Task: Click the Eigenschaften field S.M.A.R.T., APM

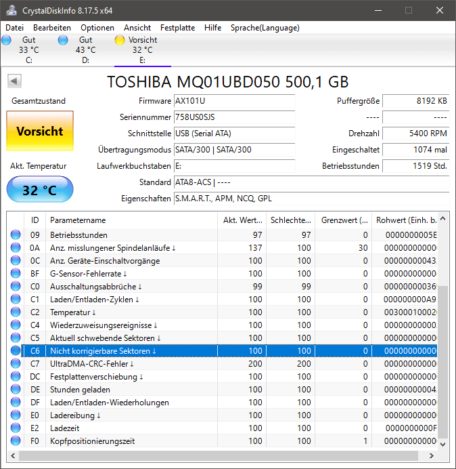Action: (x=311, y=199)
